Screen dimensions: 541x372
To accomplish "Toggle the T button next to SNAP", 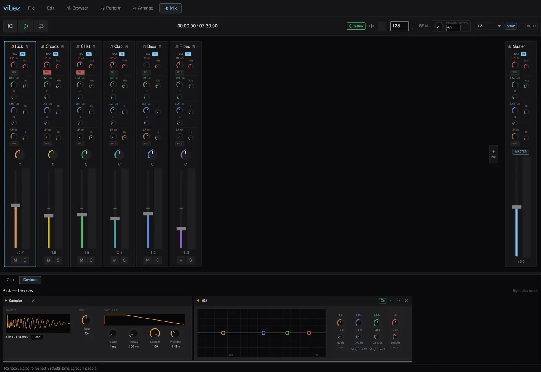I will 521,26.
